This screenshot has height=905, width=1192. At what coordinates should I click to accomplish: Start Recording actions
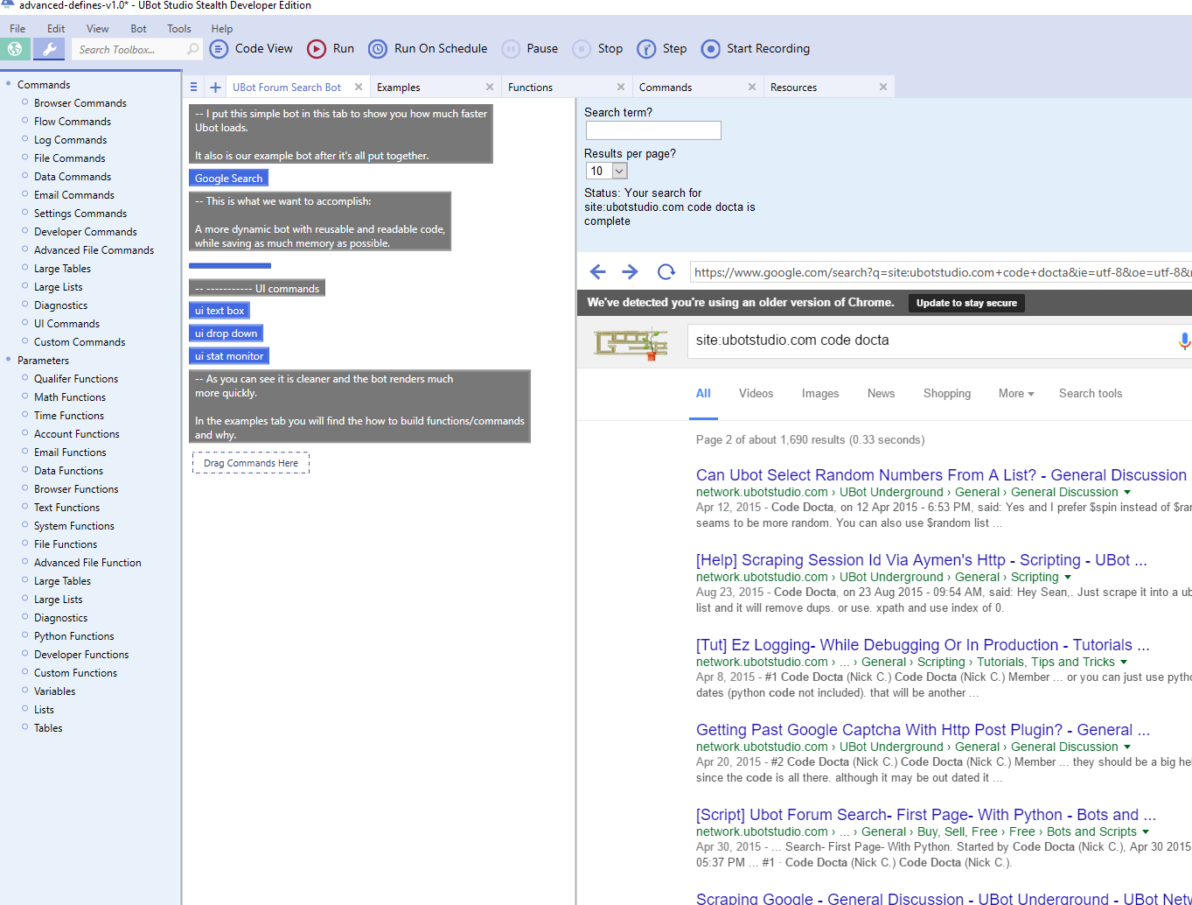click(756, 49)
